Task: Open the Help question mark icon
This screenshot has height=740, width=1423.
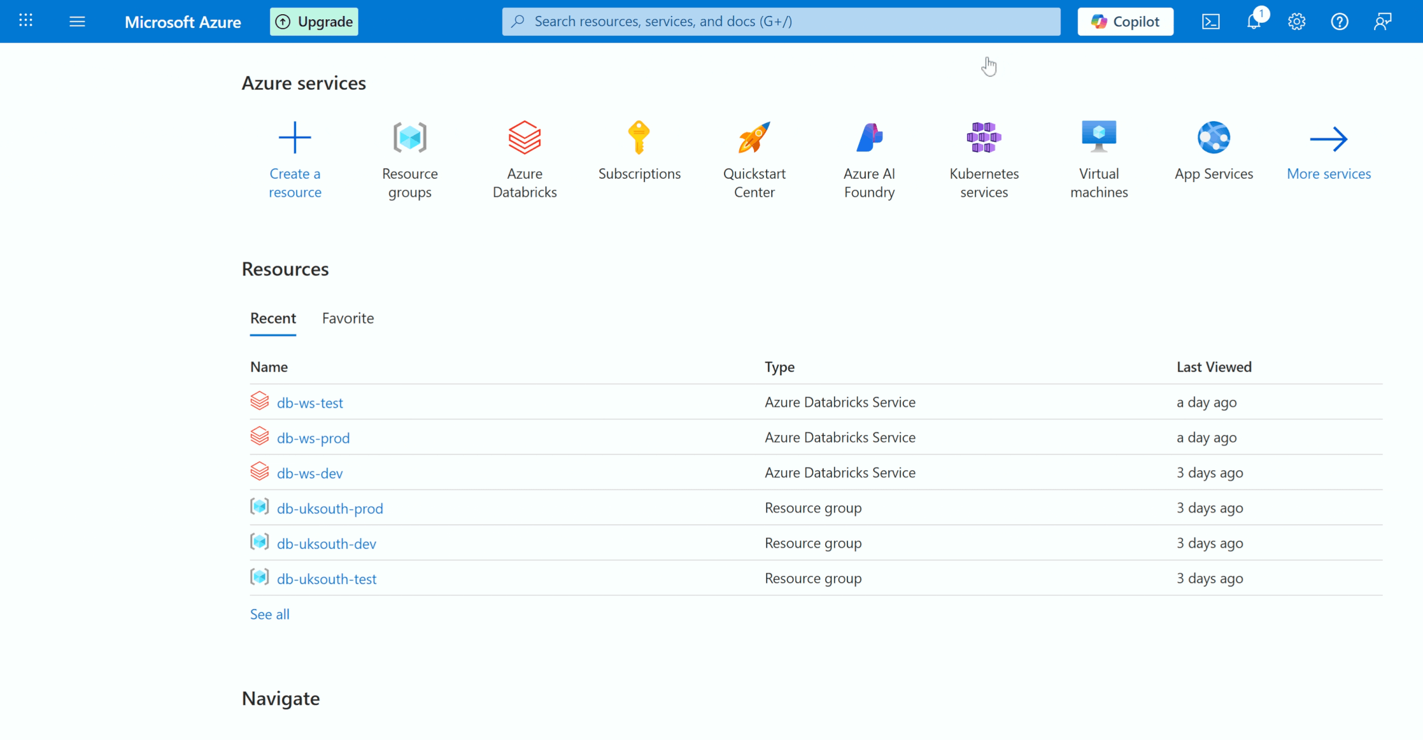Action: click(x=1339, y=22)
